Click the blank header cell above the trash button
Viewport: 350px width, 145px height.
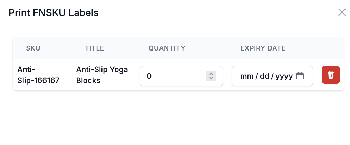pyautogui.click(x=331, y=48)
